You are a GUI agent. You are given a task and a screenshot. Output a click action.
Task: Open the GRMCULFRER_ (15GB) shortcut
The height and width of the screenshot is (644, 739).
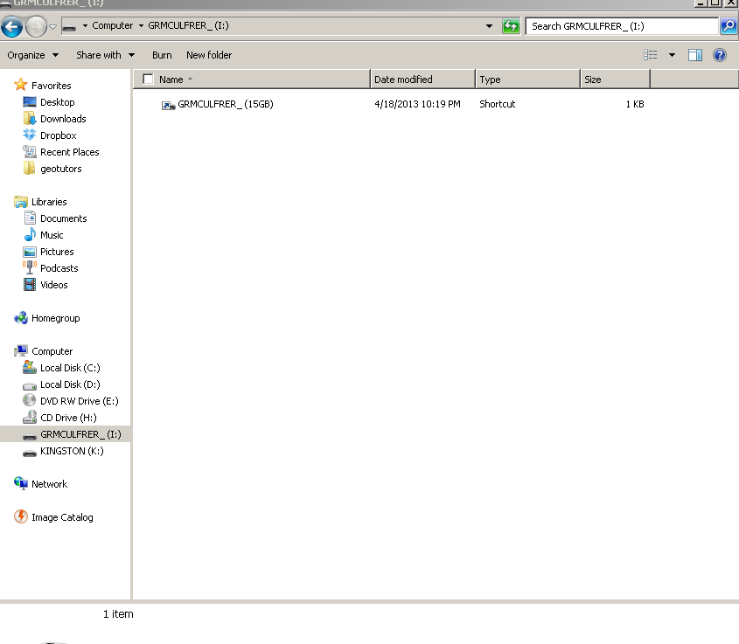[225, 104]
